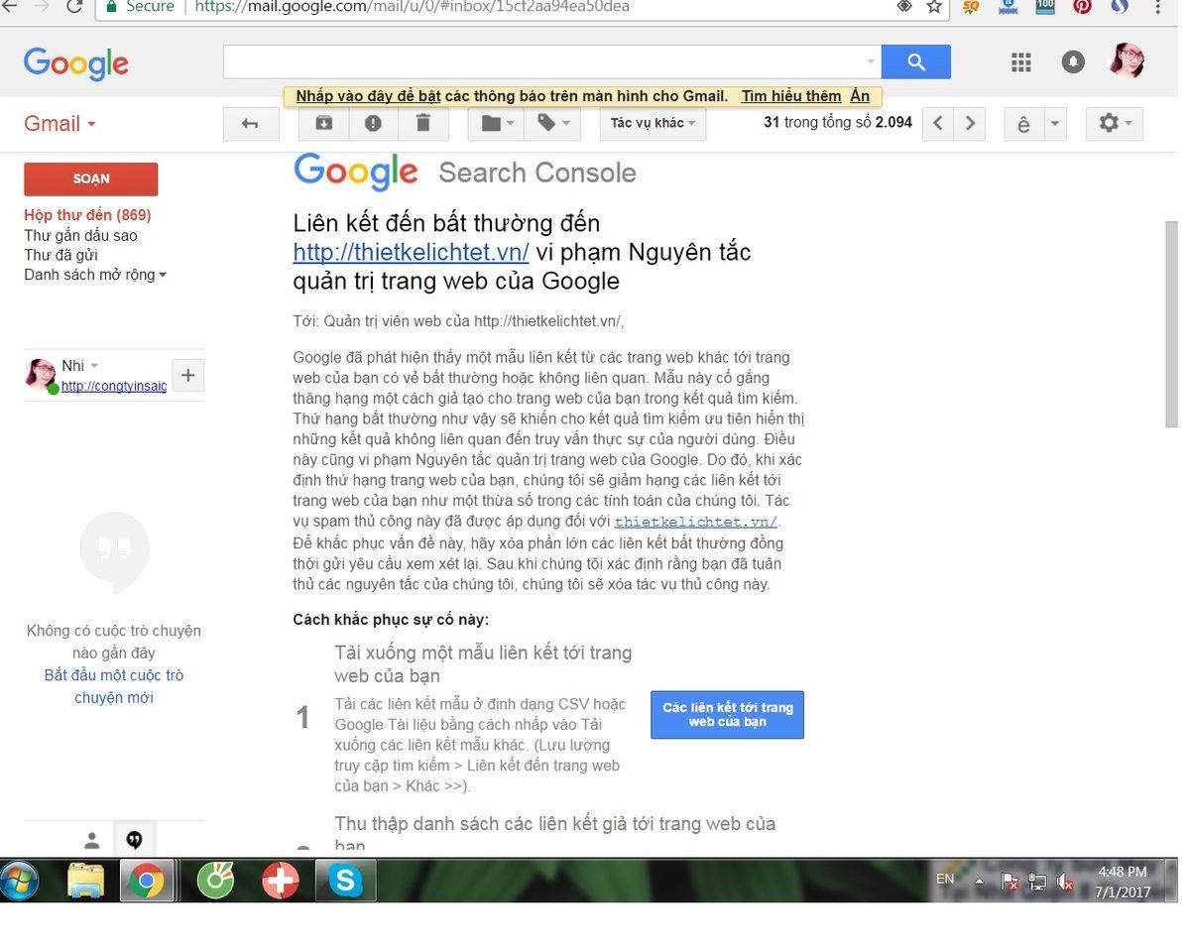Click the vertical scrollbar of the email
This screenshot has width=1190, height=952.
tap(1171, 323)
